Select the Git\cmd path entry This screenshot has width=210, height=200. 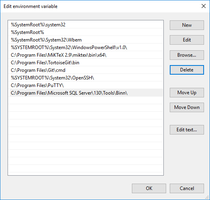(86, 70)
